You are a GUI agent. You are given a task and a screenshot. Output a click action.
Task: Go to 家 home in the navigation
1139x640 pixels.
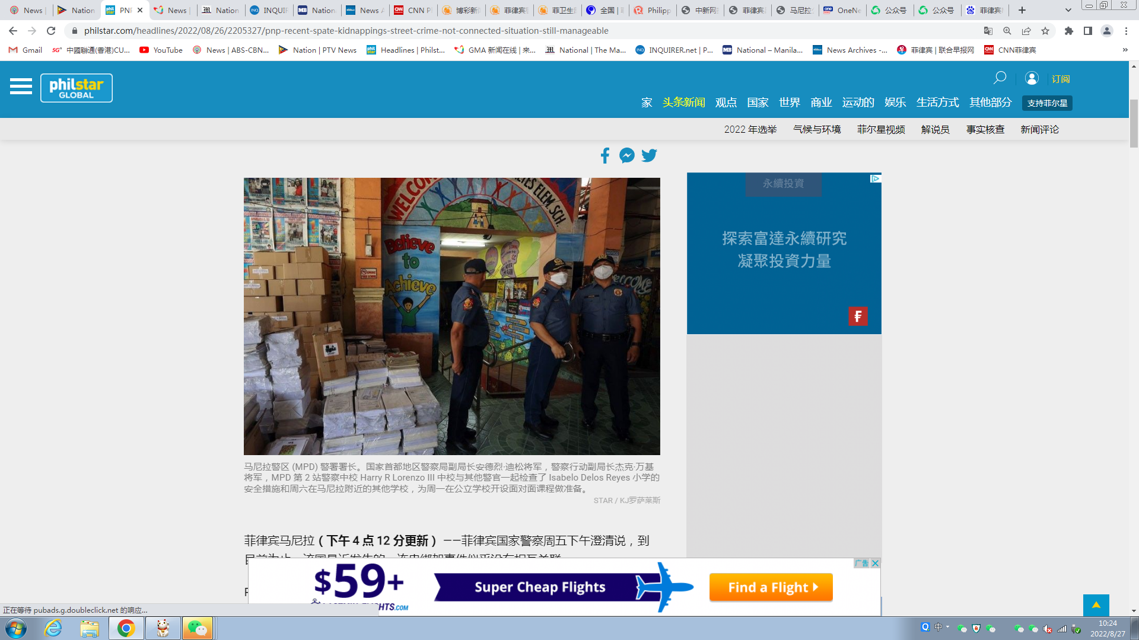[x=647, y=103]
